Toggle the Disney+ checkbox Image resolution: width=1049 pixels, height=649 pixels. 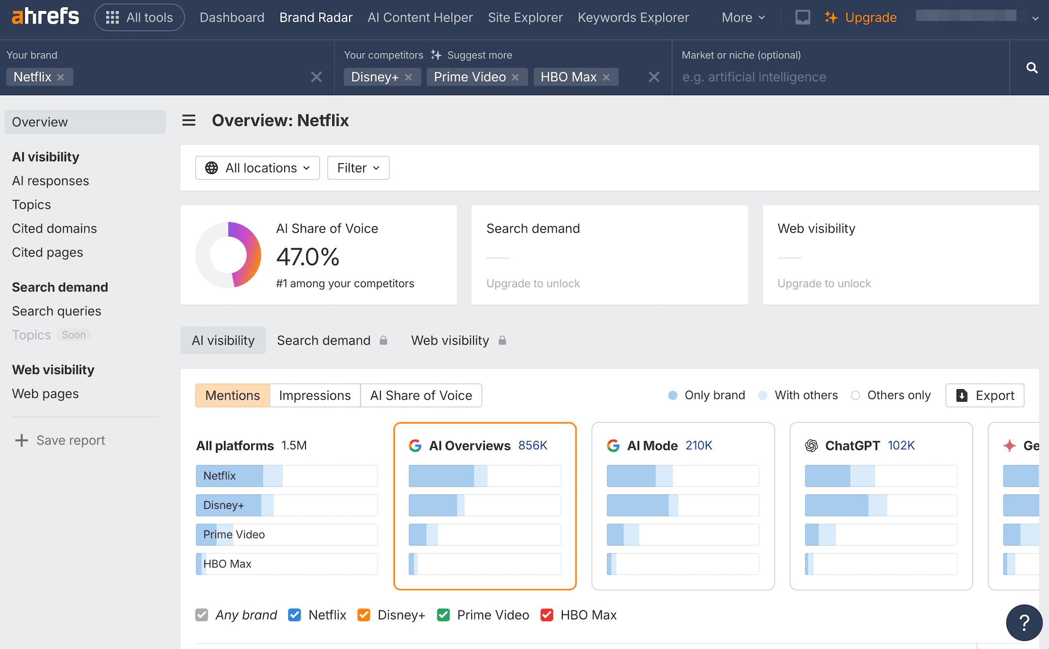click(x=364, y=615)
